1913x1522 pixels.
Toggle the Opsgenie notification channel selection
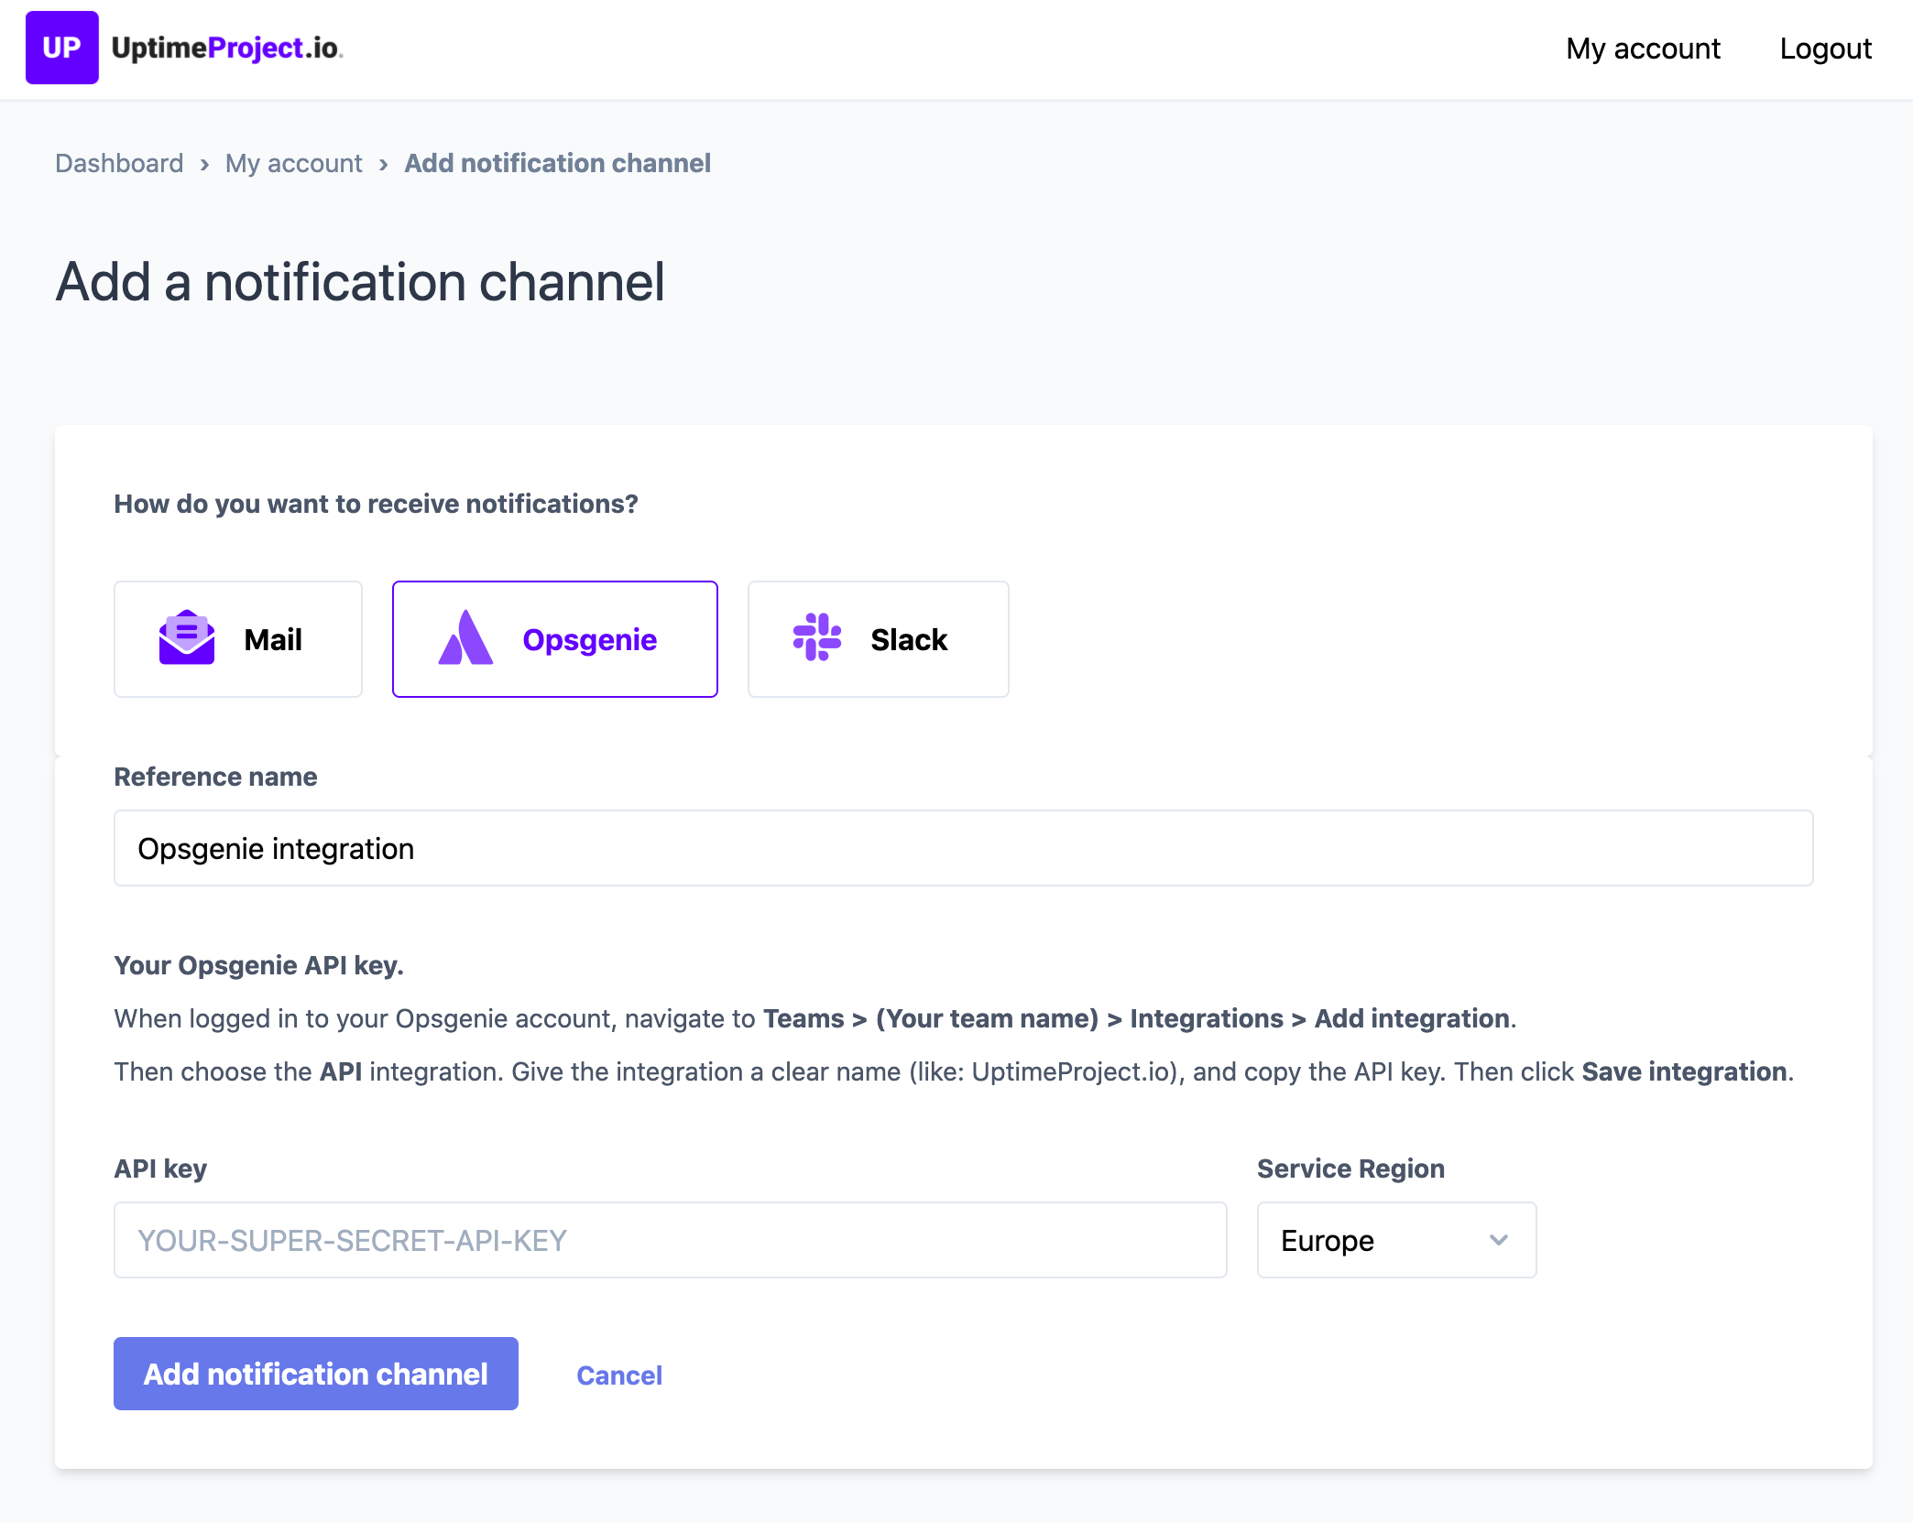pos(555,638)
